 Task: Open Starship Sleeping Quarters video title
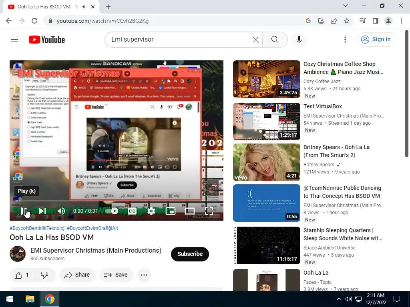[343, 234]
